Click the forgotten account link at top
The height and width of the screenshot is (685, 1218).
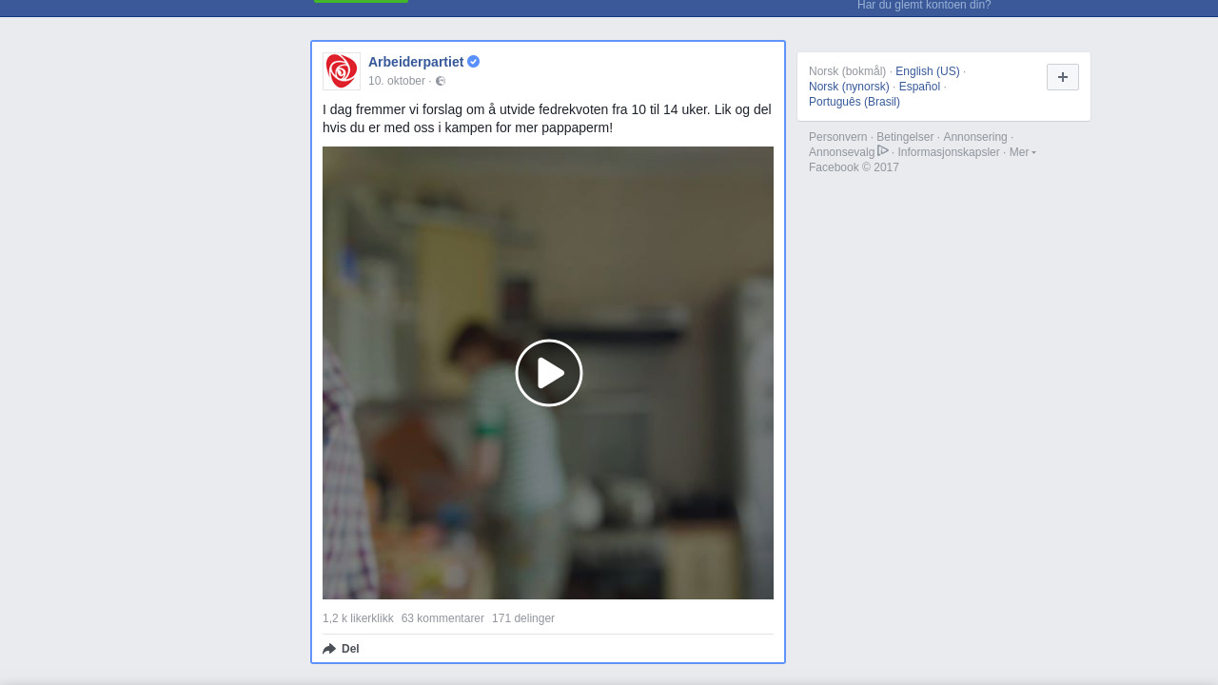pyautogui.click(x=923, y=6)
